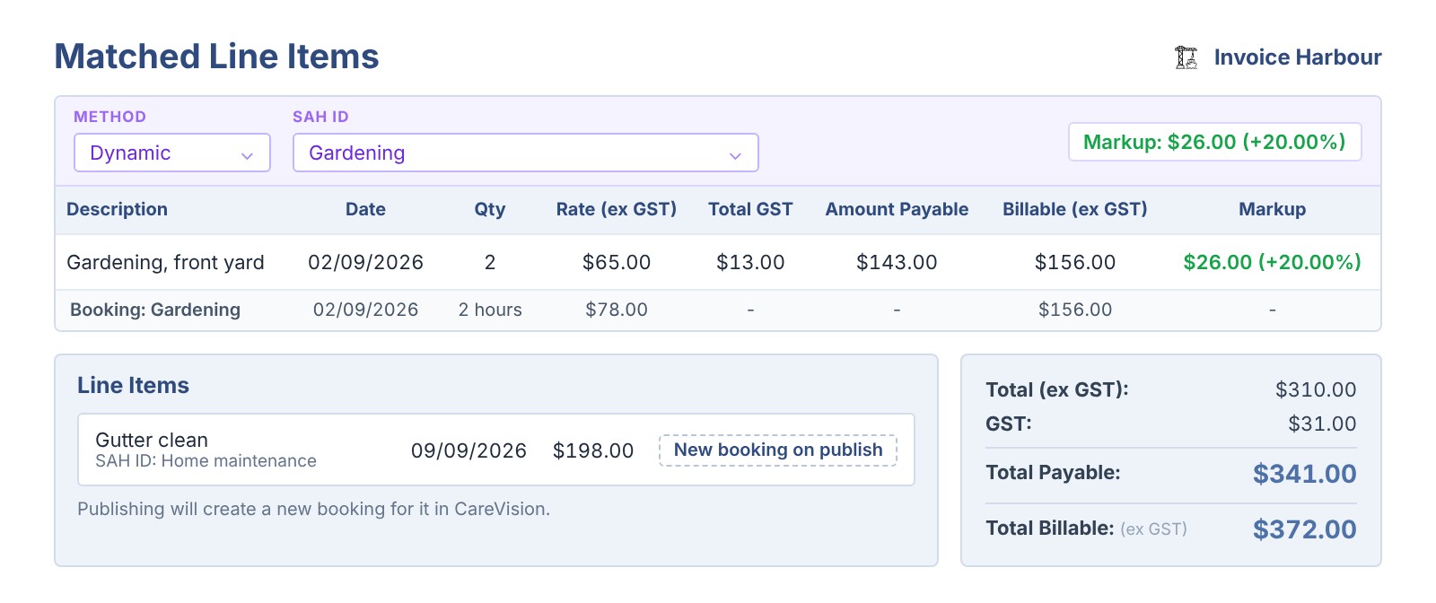
Task: Click the $198.00 Gutter clean amount
Action: pos(593,450)
